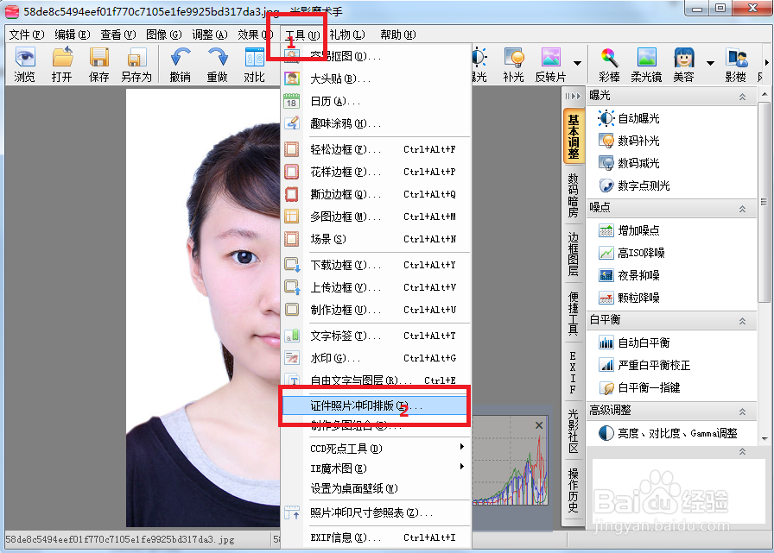The width and height of the screenshot is (774, 553).
Task: Switch to the 数码暗房 side tab
Action: coord(571,195)
